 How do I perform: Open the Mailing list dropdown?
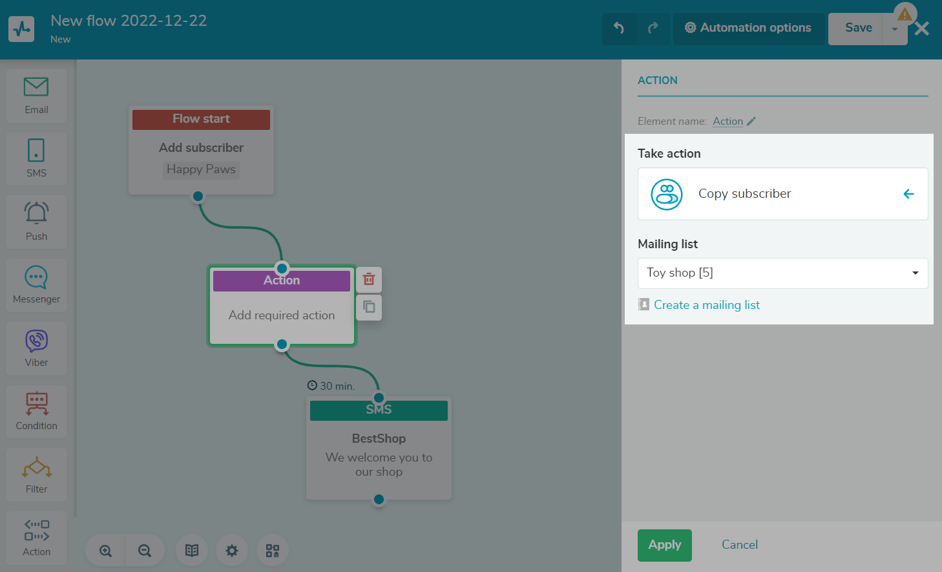point(782,273)
